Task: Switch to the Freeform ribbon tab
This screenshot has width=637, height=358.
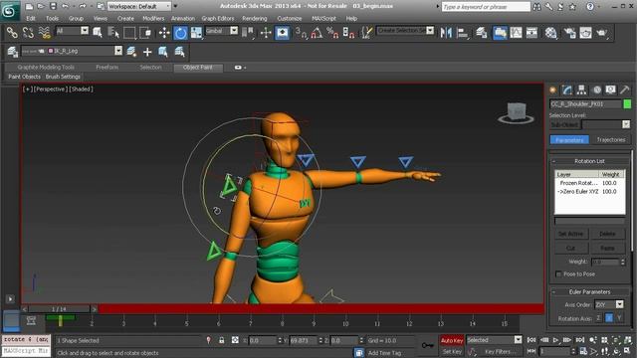Action: pos(107,68)
